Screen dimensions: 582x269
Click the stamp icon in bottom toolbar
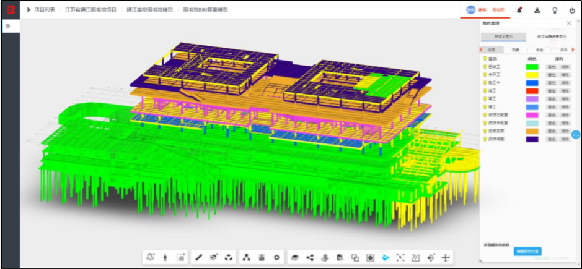(x=325, y=257)
